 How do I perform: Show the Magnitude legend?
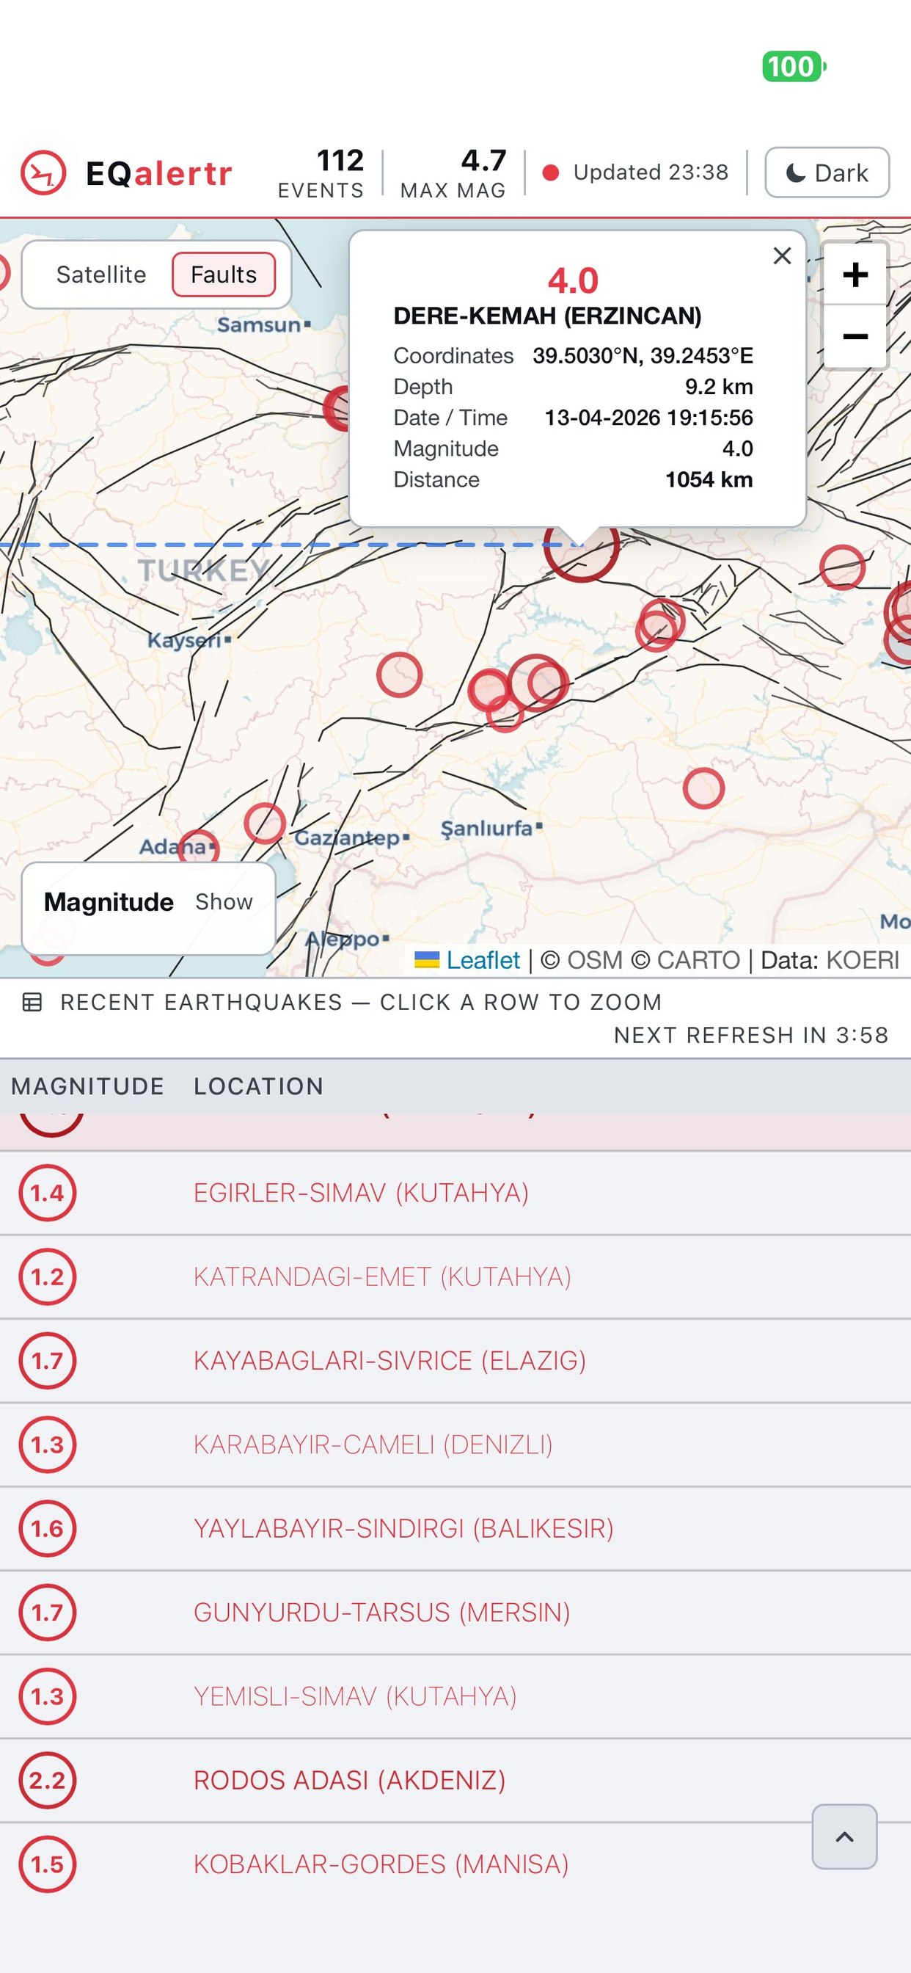pos(224,901)
